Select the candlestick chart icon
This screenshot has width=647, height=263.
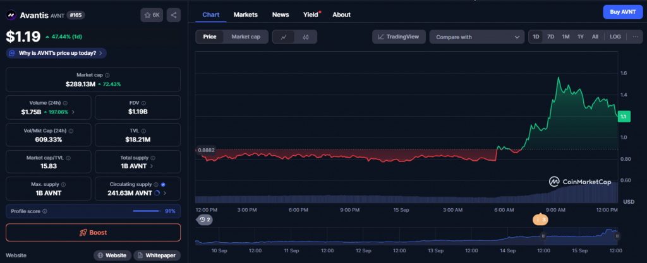pos(306,37)
